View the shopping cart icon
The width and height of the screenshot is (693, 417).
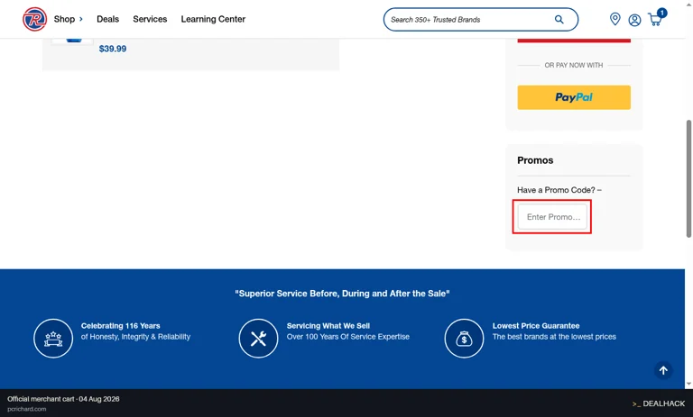click(x=657, y=18)
